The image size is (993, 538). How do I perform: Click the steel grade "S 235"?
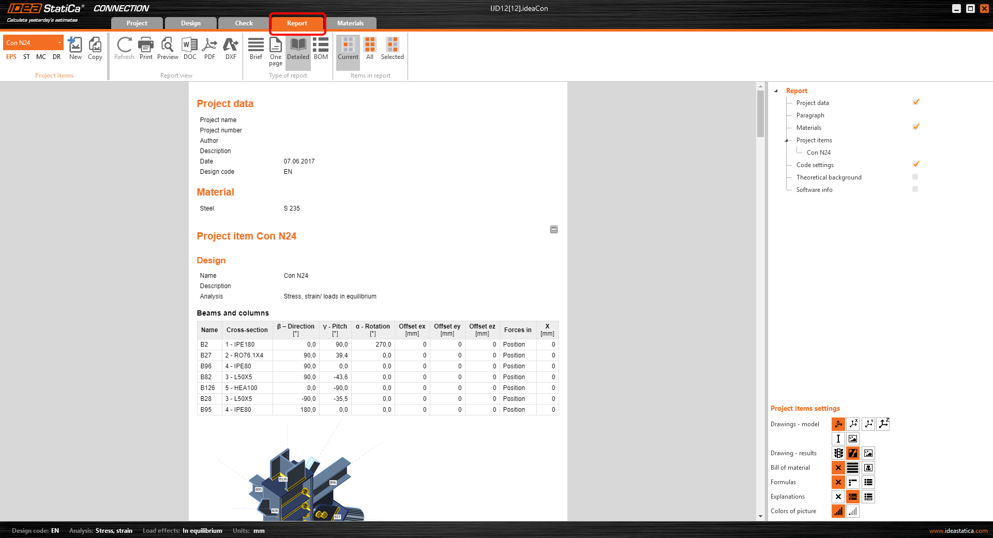pyautogui.click(x=292, y=208)
